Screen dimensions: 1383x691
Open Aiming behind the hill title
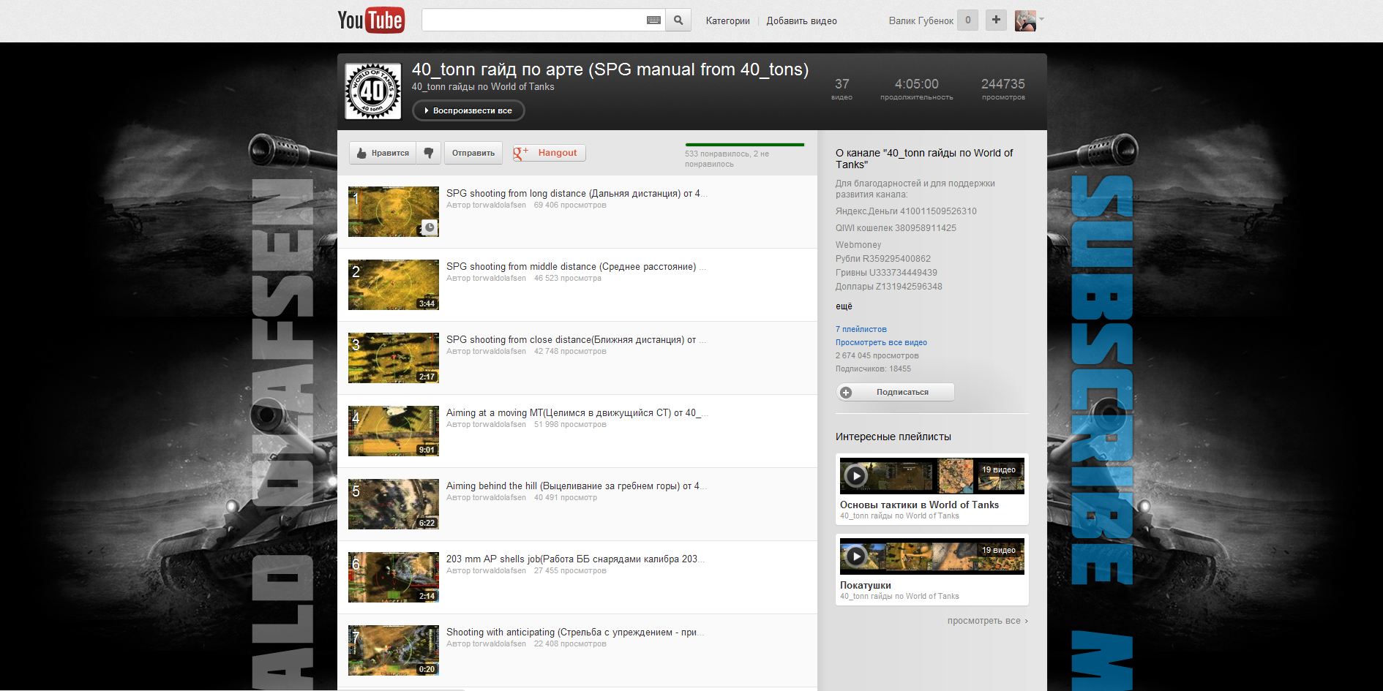[x=576, y=486]
